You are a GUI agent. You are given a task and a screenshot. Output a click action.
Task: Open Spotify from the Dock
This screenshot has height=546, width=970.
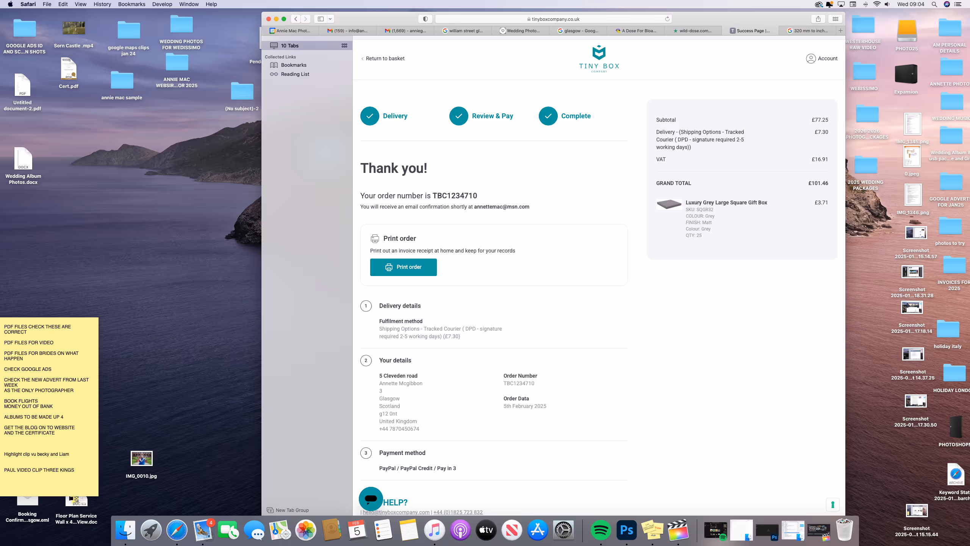(x=601, y=530)
